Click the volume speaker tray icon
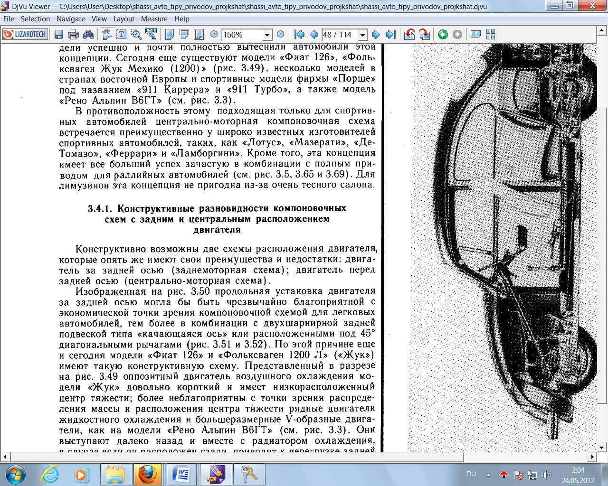This screenshot has height=486, width=608. click(547, 475)
